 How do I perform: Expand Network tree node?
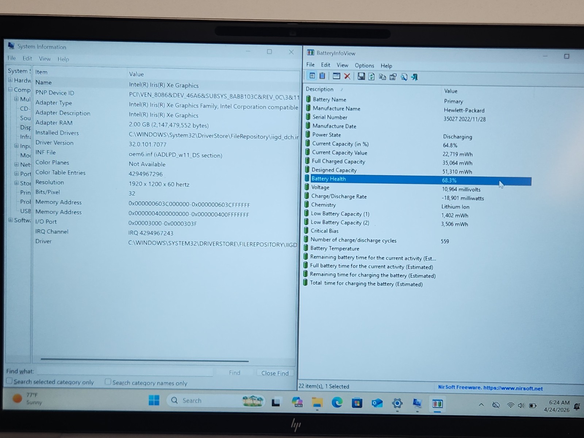[16, 164]
